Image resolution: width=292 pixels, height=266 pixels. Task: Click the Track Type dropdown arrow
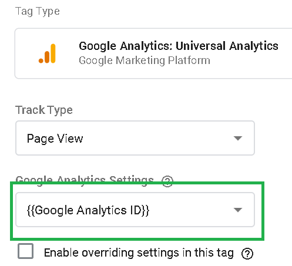tap(238, 139)
